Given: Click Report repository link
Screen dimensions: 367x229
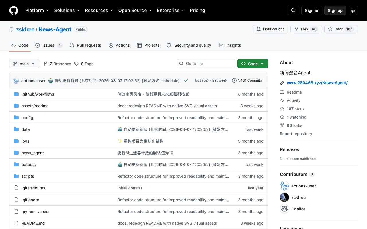Looking at the screenshot, I should [296, 134].
